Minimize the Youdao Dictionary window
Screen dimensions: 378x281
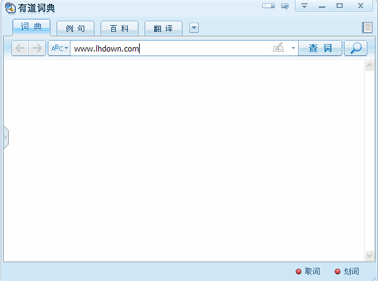click(x=322, y=6)
